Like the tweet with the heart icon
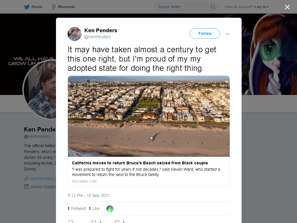 pos(117,222)
